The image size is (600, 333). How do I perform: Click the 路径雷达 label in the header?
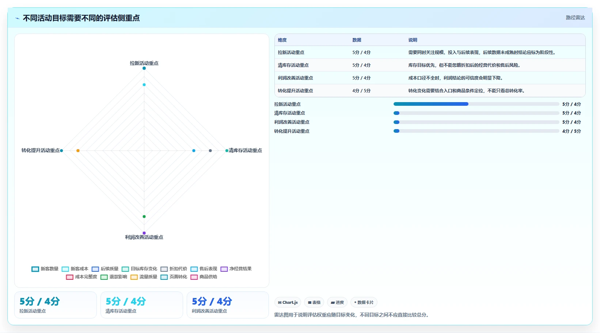pos(575,18)
